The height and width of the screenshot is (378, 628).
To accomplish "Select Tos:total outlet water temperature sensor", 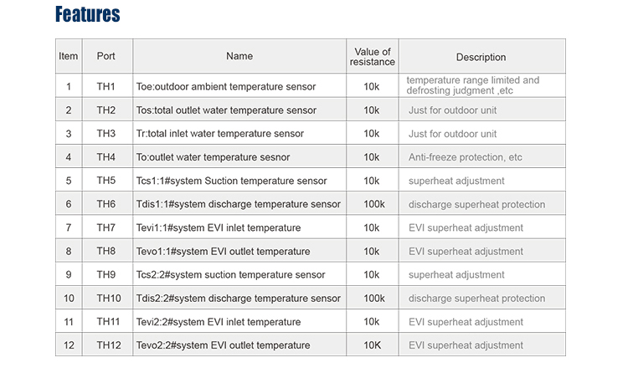I will pos(239,110).
